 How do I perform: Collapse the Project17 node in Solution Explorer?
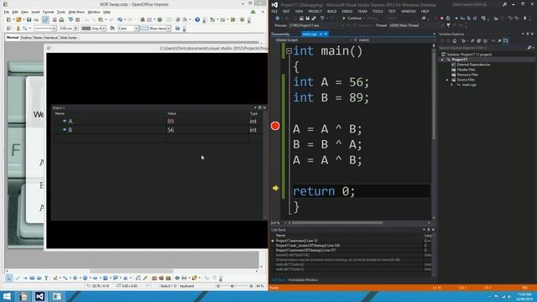[x=442, y=60]
